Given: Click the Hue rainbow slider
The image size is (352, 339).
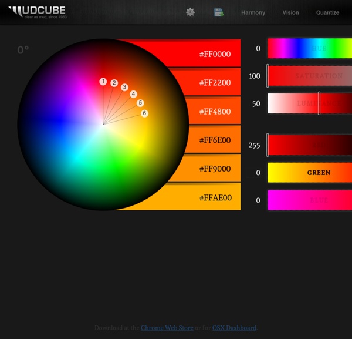Looking at the screenshot, I should pyautogui.click(x=310, y=48).
